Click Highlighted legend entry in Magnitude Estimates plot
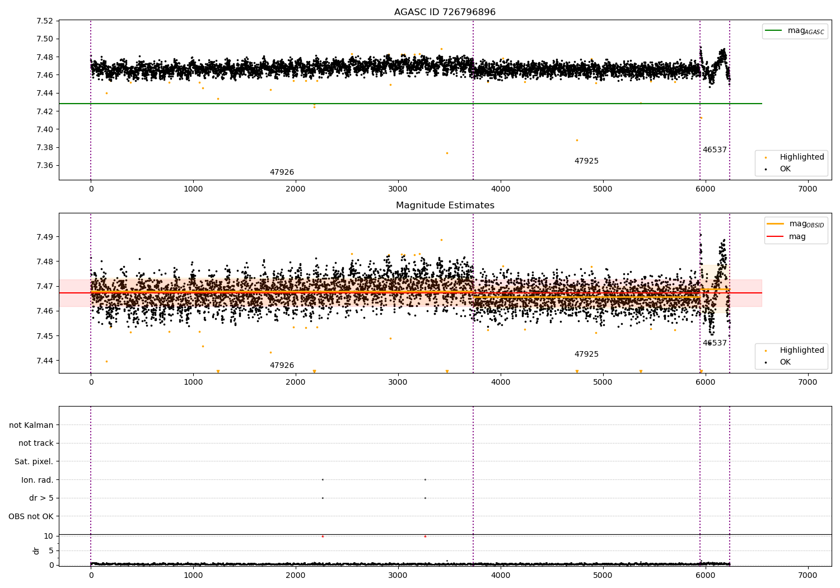Image resolution: width=840 pixels, height=588 pixels. (x=802, y=351)
